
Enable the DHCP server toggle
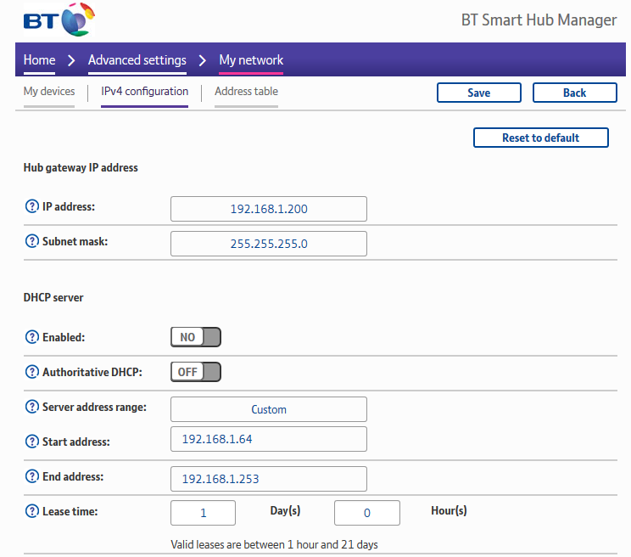[x=196, y=337]
